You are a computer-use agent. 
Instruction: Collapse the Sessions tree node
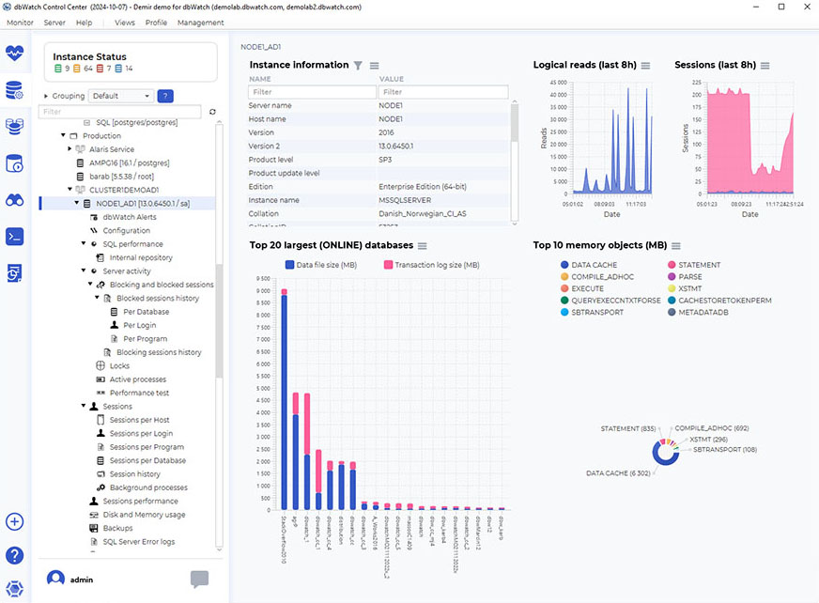pos(84,406)
